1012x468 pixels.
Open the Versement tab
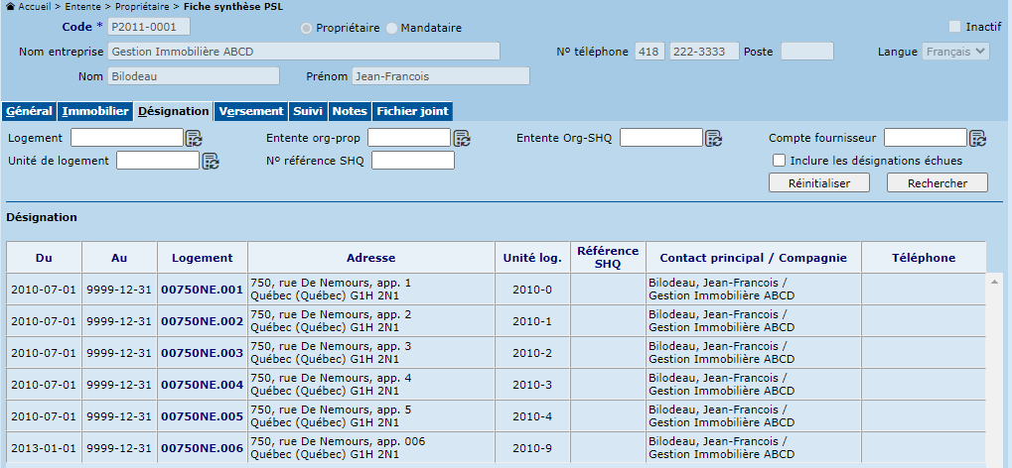(251, 112)
